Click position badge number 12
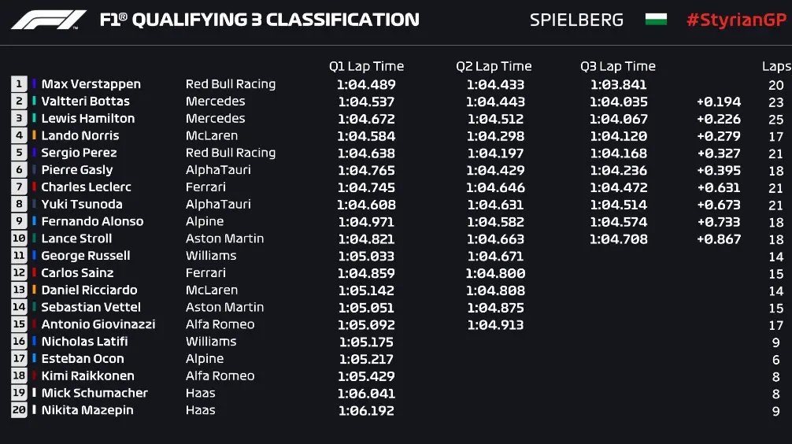Image resolution: width=792 pixels, height=444 pixels. click(19, 273)
